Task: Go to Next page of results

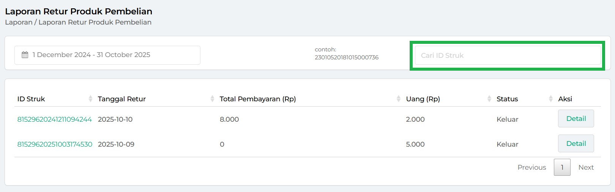Action: click(586, 167)
